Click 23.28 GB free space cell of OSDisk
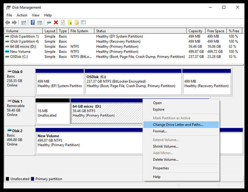248x192 pixels. pos(214,57)
